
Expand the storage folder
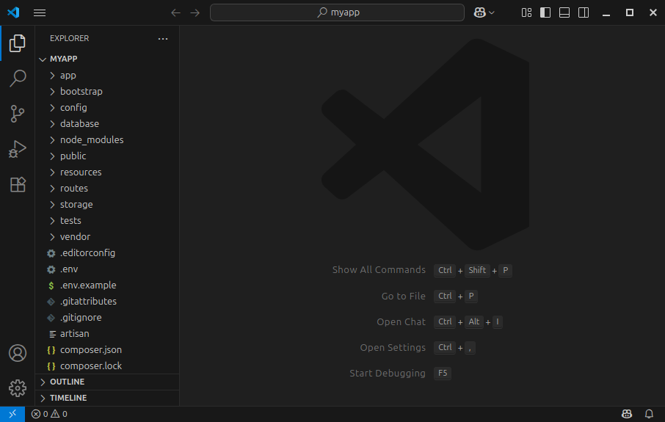pos(107,205)
